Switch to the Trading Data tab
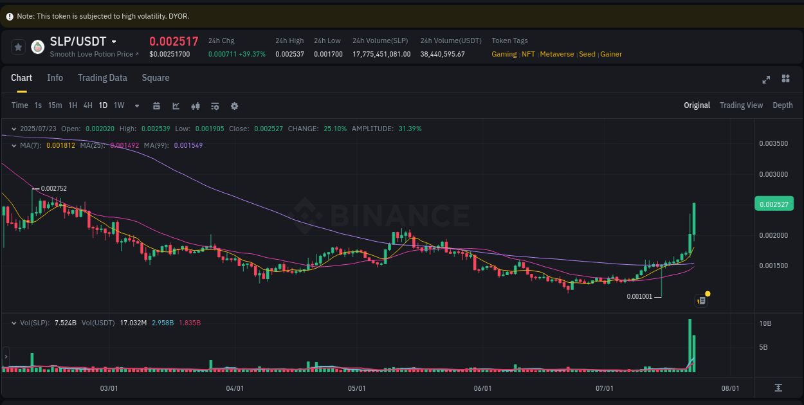Screen dimensions: 804x405 pos(102,78)
